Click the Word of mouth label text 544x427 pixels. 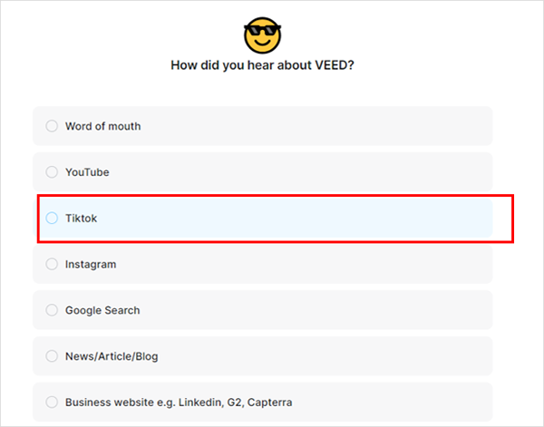click(103, 126)
